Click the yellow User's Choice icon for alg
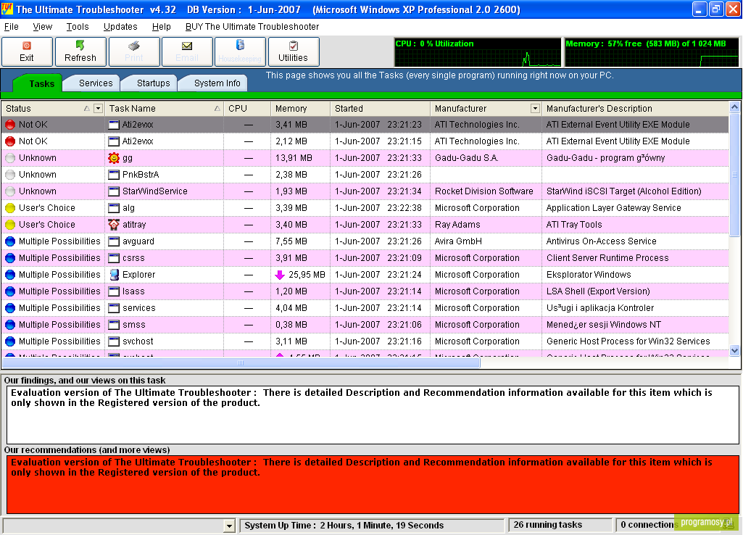The image size is (743, 535). pyautogui.click(x=10, y=208)
